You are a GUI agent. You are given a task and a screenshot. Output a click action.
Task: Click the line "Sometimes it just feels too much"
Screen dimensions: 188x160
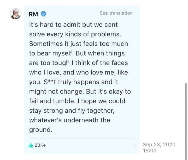79,44
